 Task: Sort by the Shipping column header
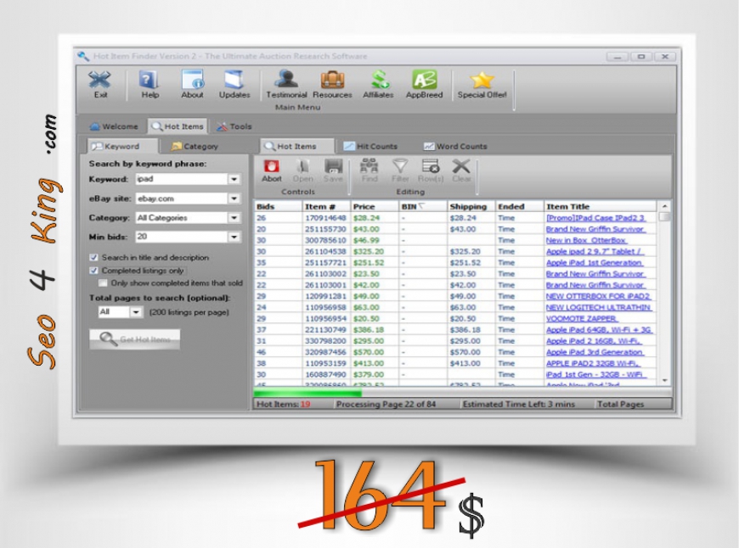coord(471,207)
